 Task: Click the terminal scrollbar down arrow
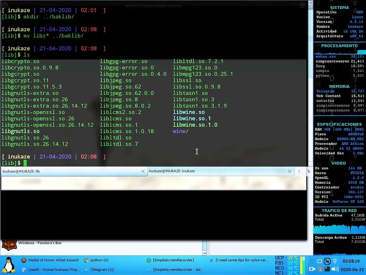[x=310, y=163]
